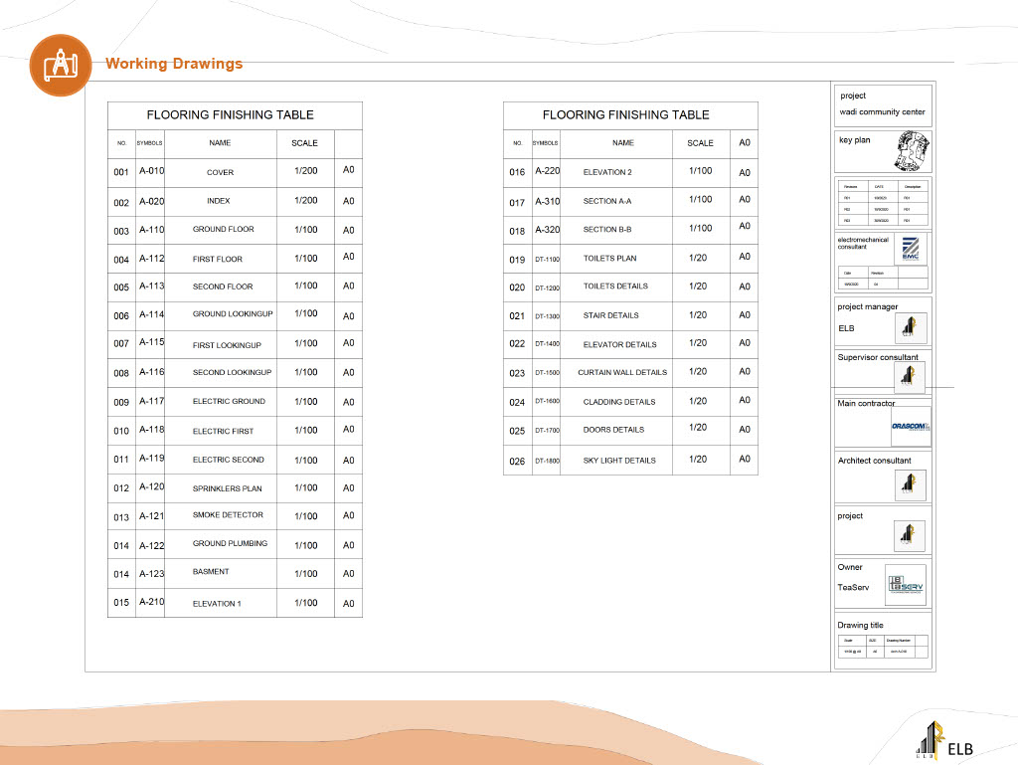The image size is (1018, 765).
Task: Select the EMC electromechanical consultant logo
Action: pos(910,249)
